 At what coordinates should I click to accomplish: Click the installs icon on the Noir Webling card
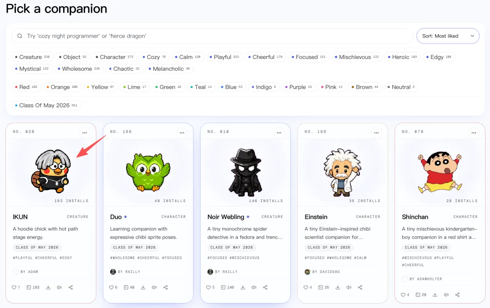223,288
